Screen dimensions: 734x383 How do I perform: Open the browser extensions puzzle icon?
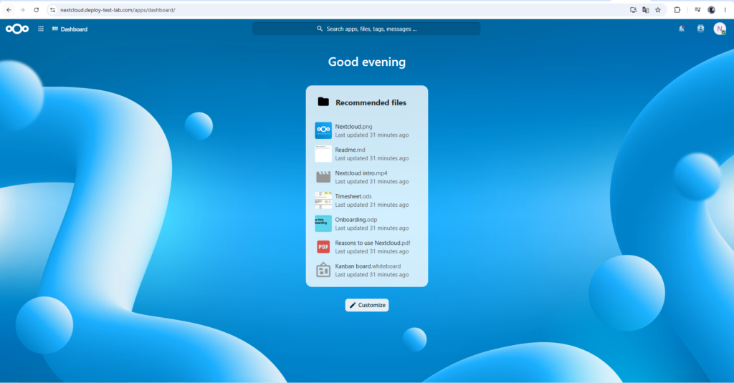click(x=677, y=10)
